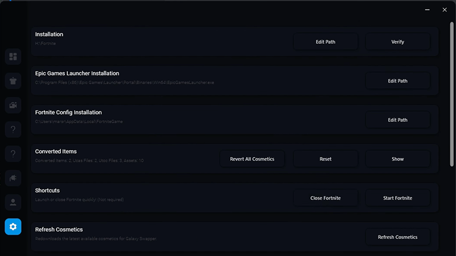
Task: Click the 'Redownloads the latest available cosmetics' text
Action: click(96, 238)
